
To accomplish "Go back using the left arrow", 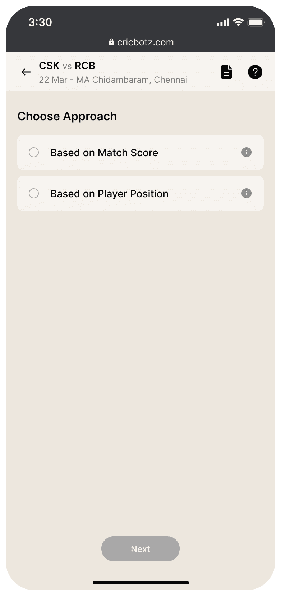I will [x=26, y=72].
